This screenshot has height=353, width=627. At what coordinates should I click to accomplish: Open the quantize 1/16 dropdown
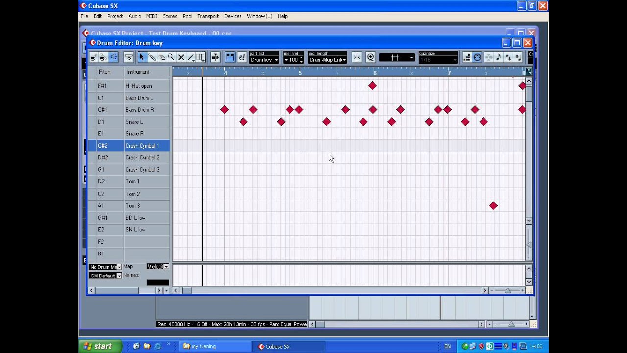(x=438, y=60)
